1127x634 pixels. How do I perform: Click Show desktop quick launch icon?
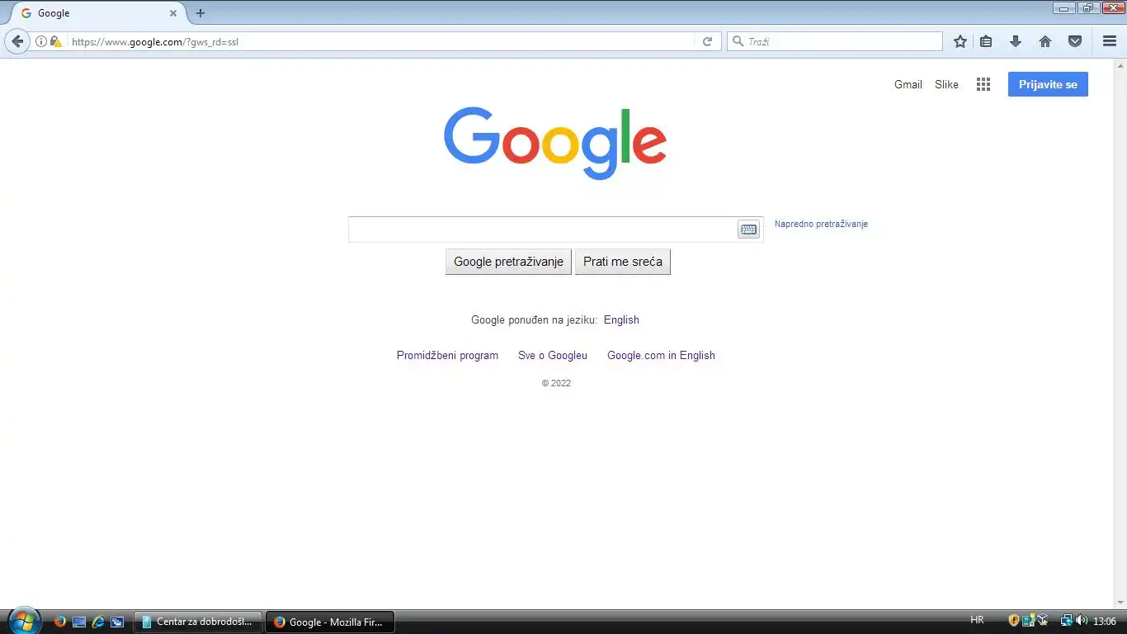(x=79, y=622)
